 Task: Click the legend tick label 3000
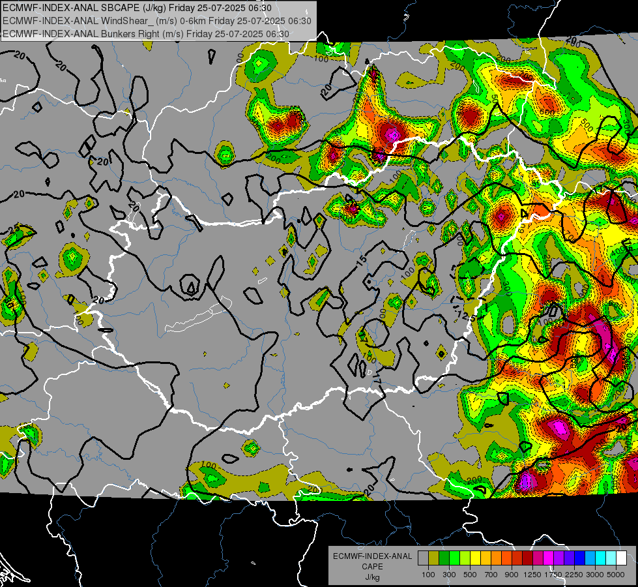pos(595,575)
